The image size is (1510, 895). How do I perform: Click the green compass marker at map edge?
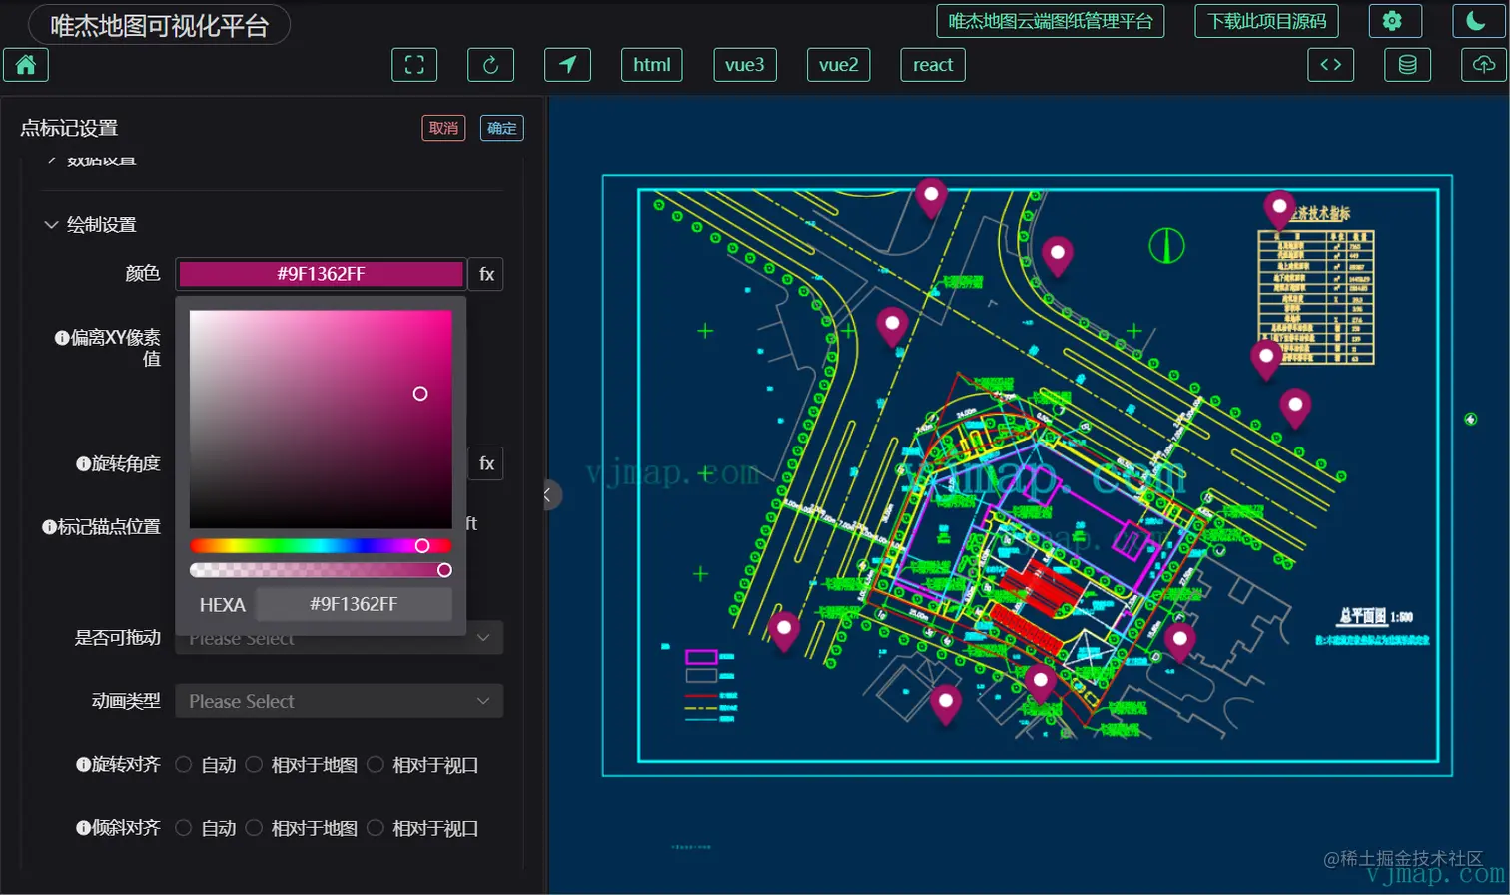(x=1470, y=419)
